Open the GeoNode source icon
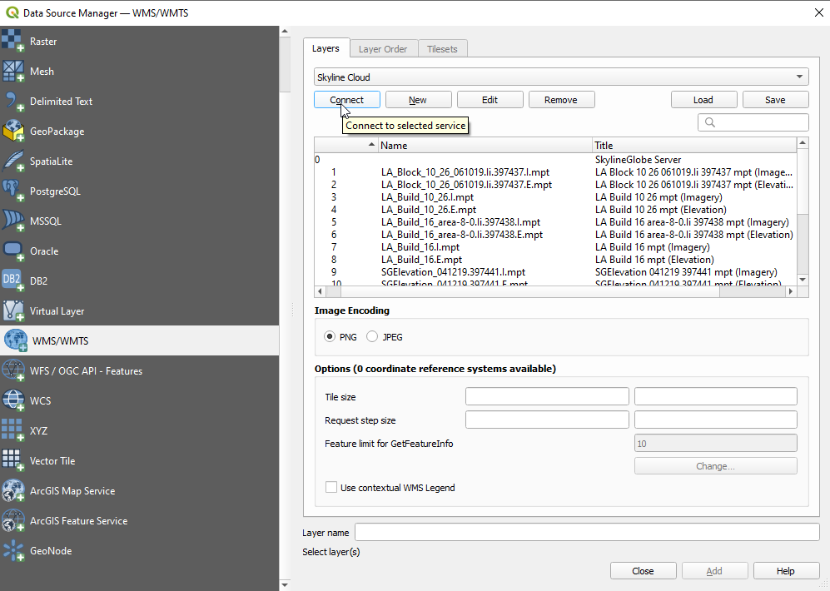The image size is (830, 591). click(x=12, y=551)
